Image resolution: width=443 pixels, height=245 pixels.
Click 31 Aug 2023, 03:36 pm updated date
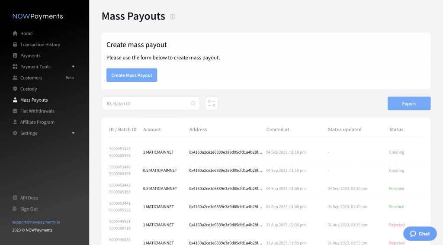(347, 225)
